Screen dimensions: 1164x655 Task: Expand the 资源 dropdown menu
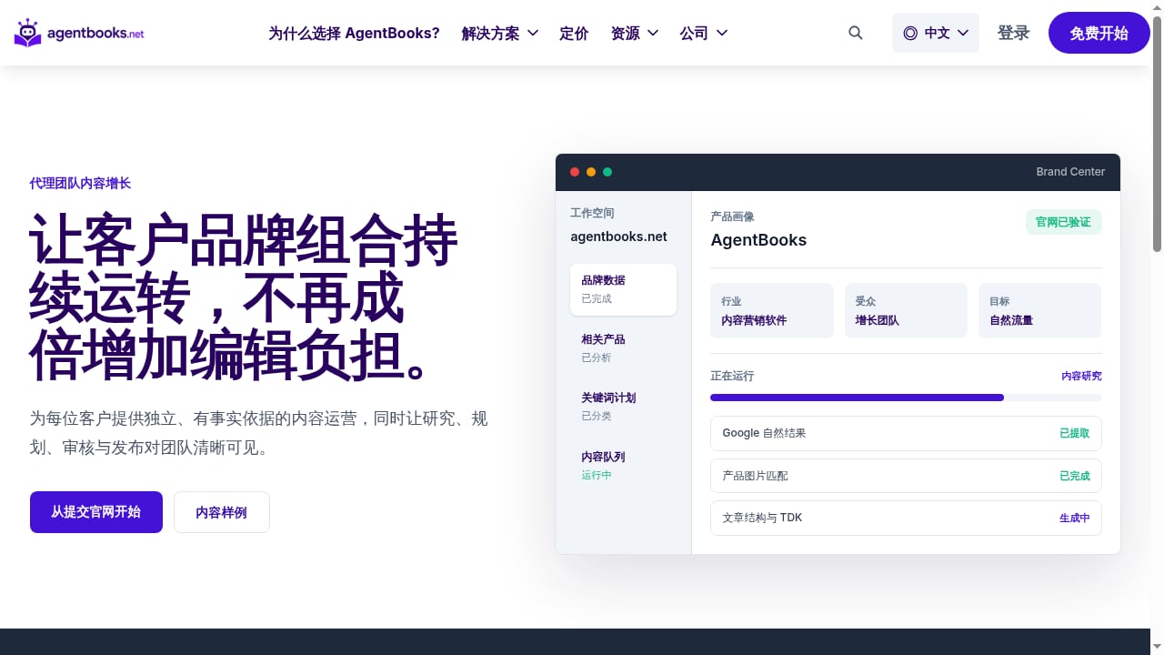635,33
